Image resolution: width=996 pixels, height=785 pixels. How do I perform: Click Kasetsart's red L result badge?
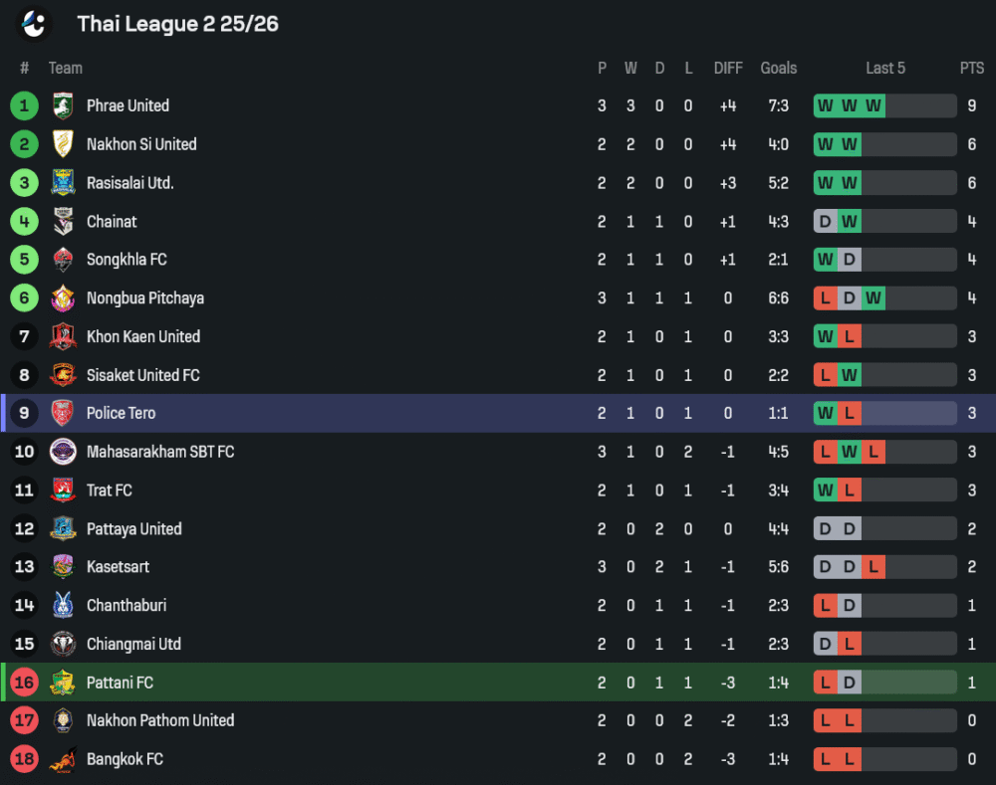tap(873, 567)
